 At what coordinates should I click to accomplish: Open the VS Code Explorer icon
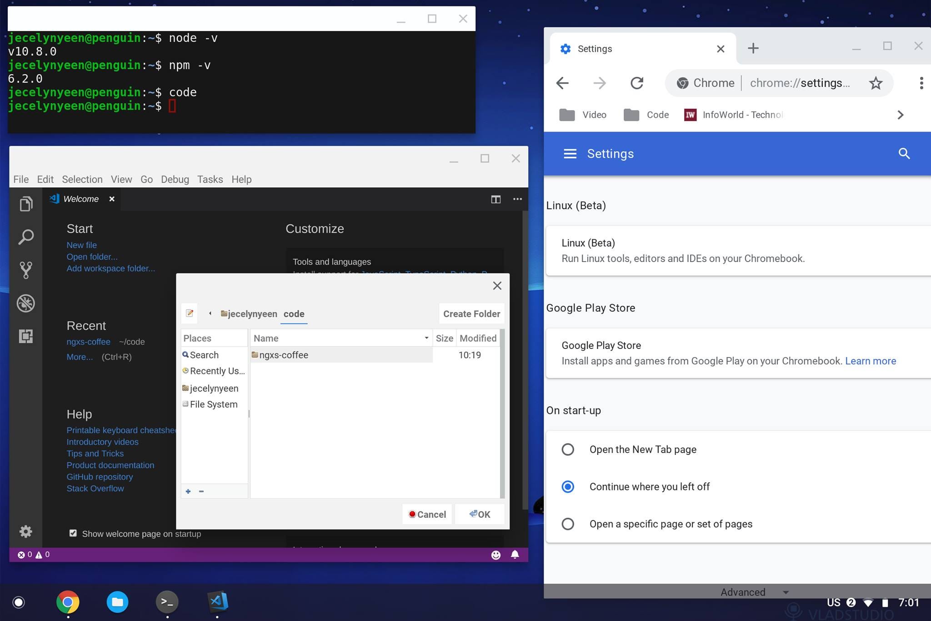click(26, 204)
